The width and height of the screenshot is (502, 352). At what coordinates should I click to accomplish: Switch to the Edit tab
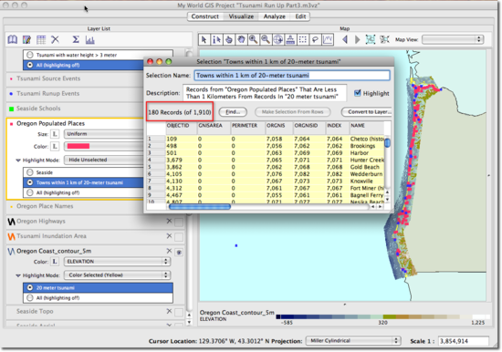click(300, 16)
